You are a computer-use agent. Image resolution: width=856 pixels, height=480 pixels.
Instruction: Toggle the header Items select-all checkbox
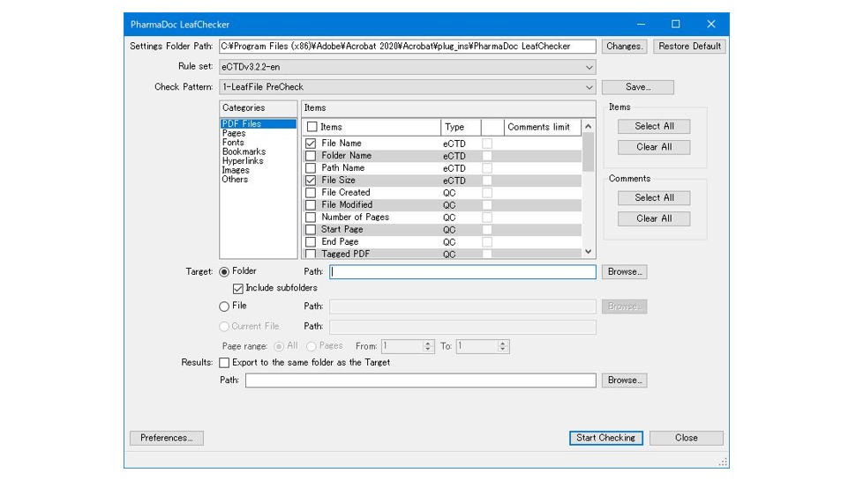coord(312,127)
